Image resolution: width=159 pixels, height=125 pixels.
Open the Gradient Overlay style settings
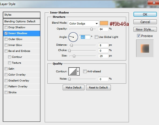coord(22,81)
